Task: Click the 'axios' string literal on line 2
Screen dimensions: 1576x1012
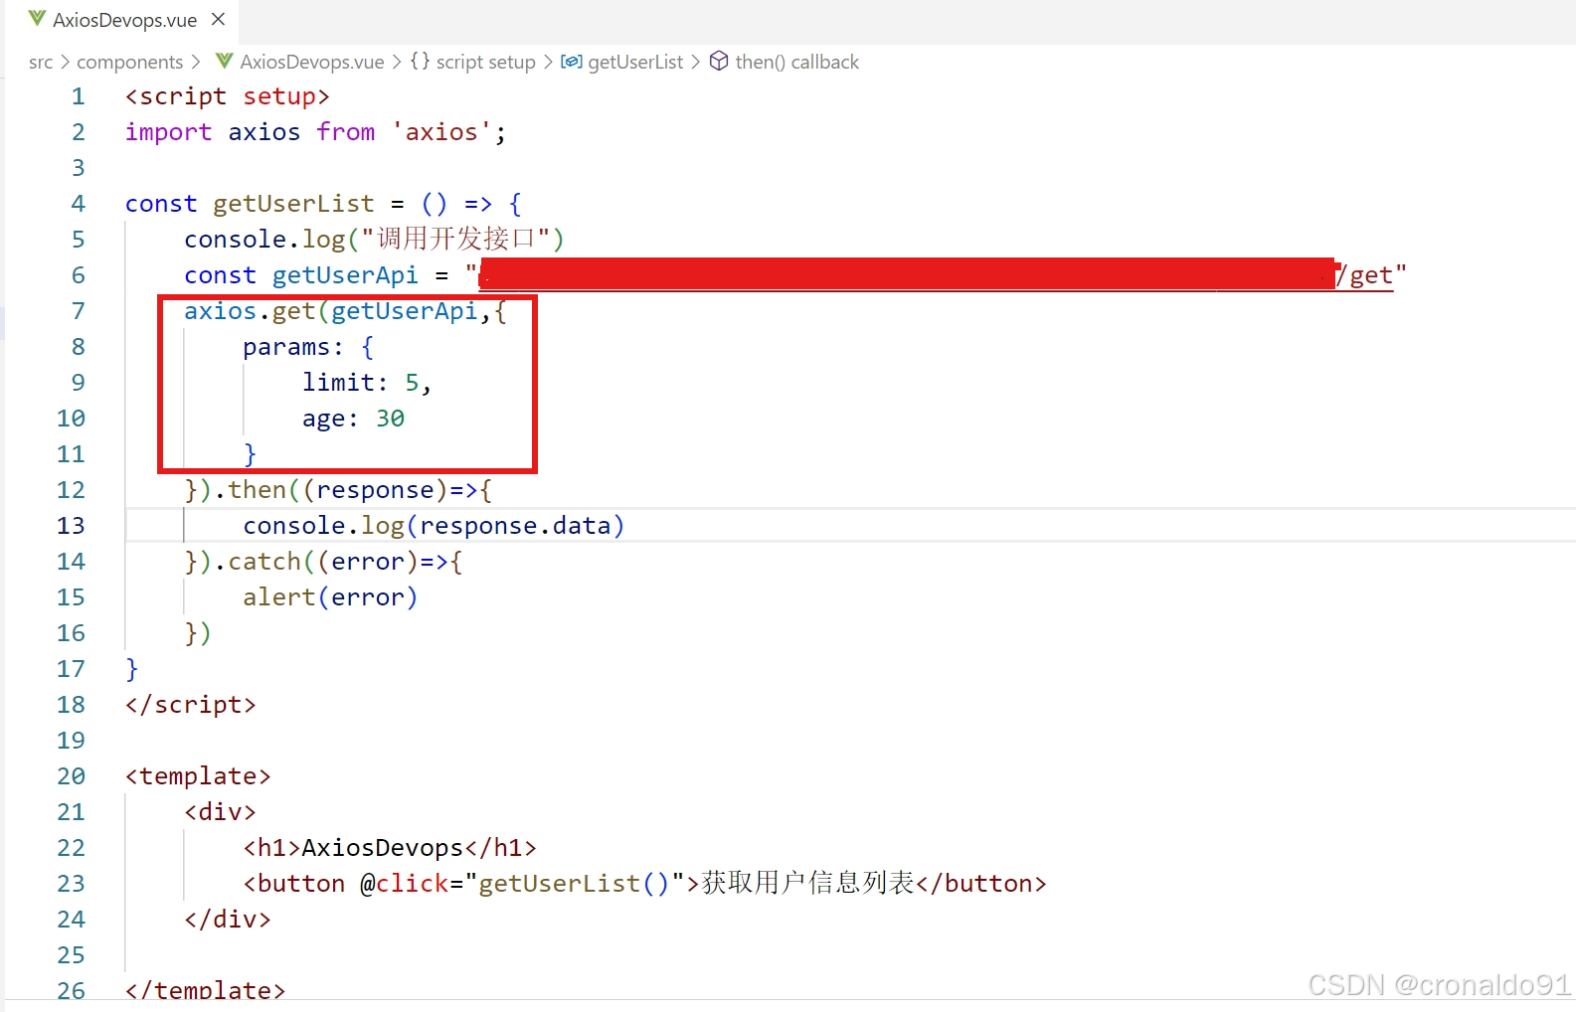Action: pyautogui.click(x=441, y=132)
